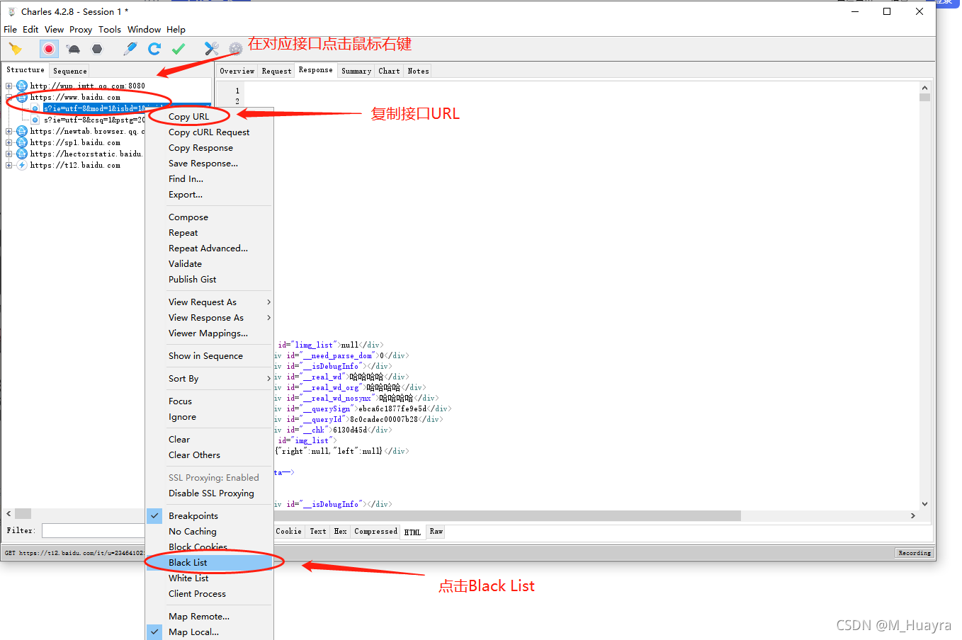The height and width of the screenshot is (640, 962).
Task: Select Save Response... menu entry
Action: pos(209,164)
